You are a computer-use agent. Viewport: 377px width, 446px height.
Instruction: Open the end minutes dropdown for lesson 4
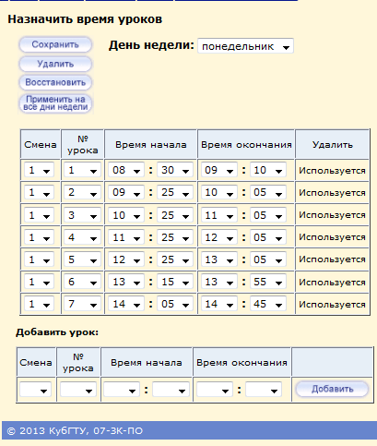pyautogui.click(x=268, y=237)
